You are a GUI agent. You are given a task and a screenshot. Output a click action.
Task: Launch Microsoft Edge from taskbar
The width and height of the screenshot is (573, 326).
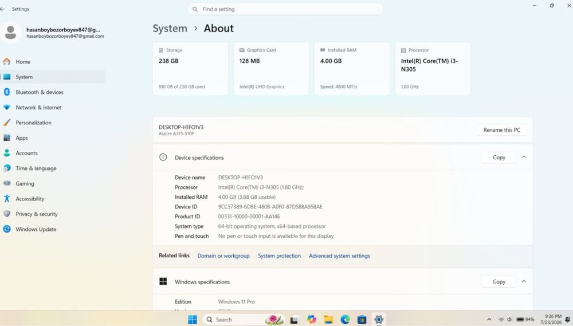(x=345, y=320)
